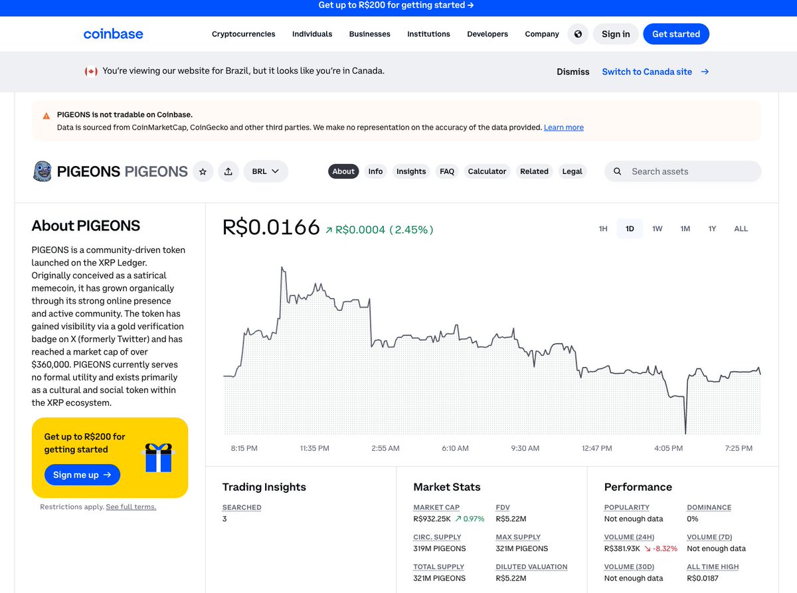Open the BRL currency dropdown
797x593 pixels.
(x=266, y=171)
